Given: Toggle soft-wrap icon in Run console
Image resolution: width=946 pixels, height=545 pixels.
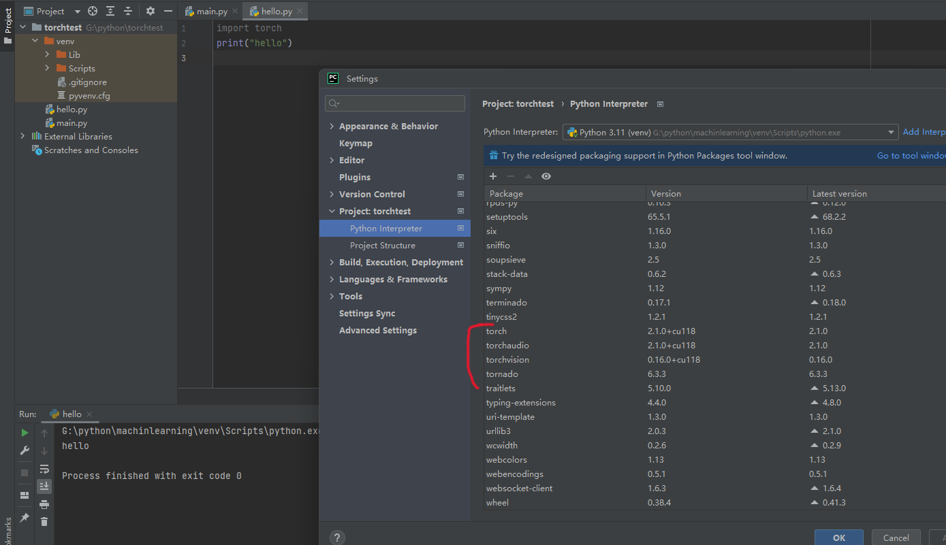Looking at the screenshot, I should tap(44, 469).
